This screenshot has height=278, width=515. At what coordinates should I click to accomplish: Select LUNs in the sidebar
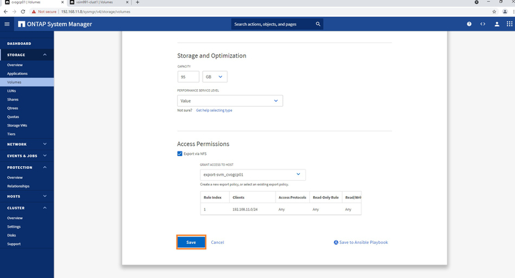11,90
